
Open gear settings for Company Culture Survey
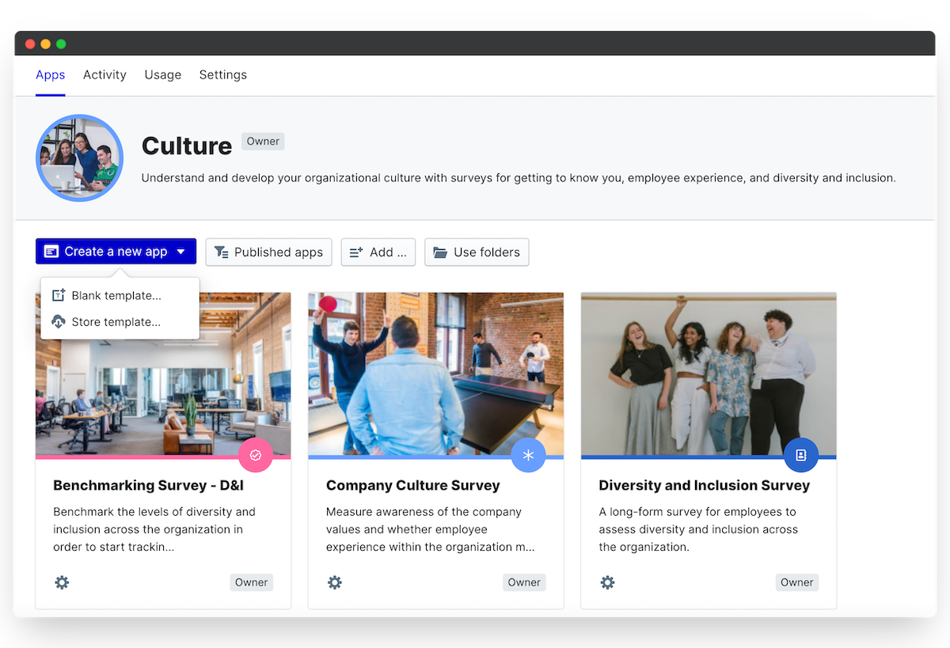(335, 582)
